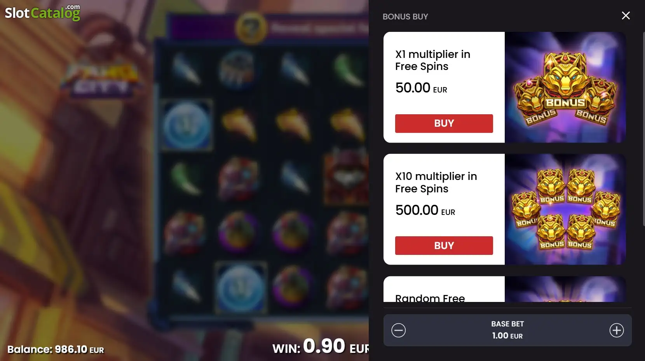Click the 500.00 EUR price text
The width and height of the screenshot is (645, 361).
[x=425, y=210]
